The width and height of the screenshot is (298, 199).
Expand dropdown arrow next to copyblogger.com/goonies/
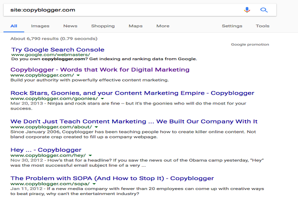click(102, 99)
